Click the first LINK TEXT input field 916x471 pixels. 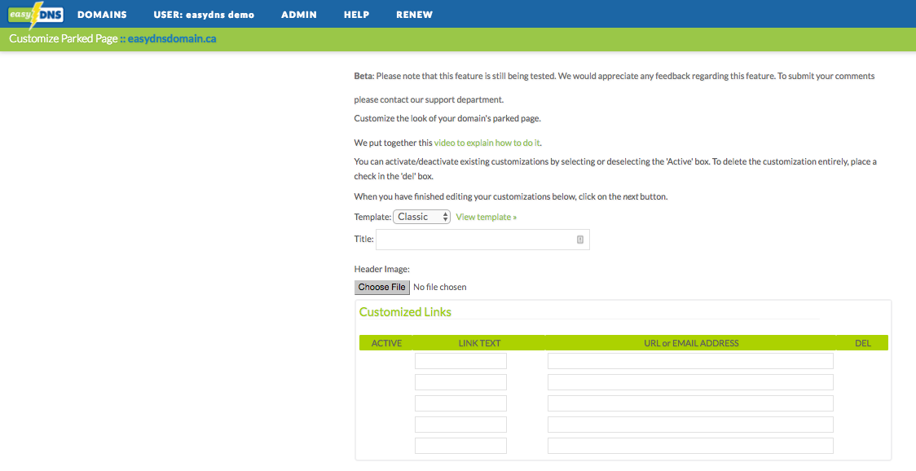click(x=461, y=361)
